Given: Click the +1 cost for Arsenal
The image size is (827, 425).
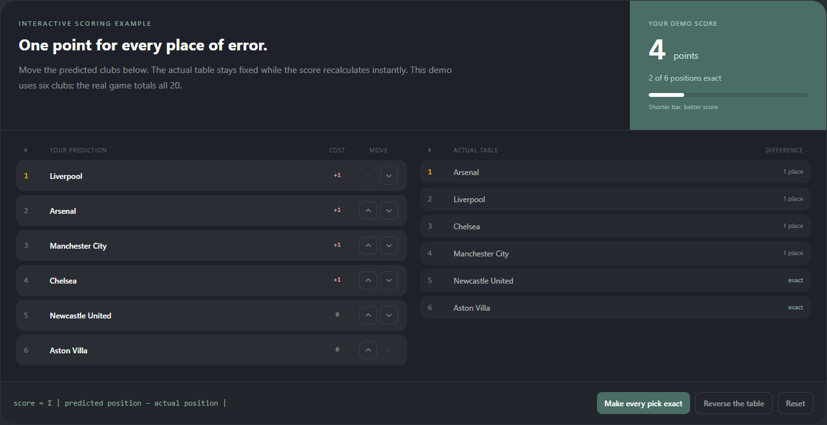Looking at the screenshot, I should pyautogui.click(x=337, y=210).
